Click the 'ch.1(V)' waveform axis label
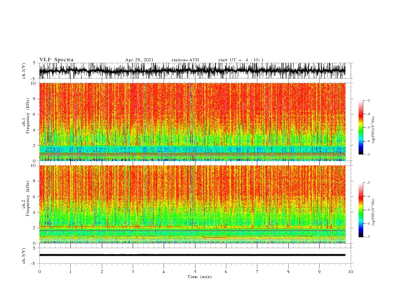395x305 pixels. 24,71
